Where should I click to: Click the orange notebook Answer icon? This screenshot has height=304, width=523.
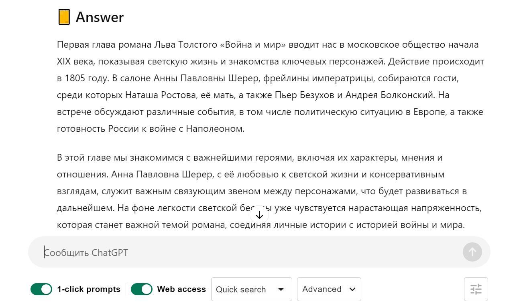[x=64, y=17]
